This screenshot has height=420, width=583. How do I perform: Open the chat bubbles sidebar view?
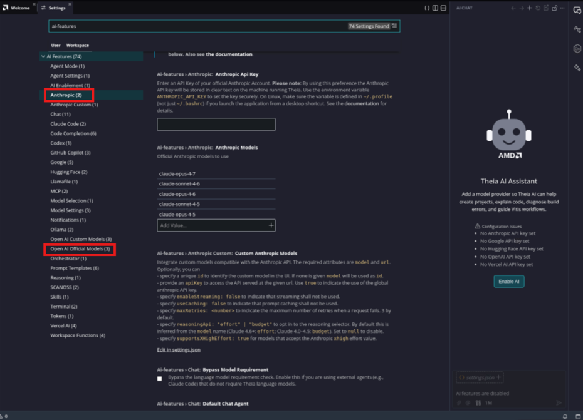coord(577,11)
